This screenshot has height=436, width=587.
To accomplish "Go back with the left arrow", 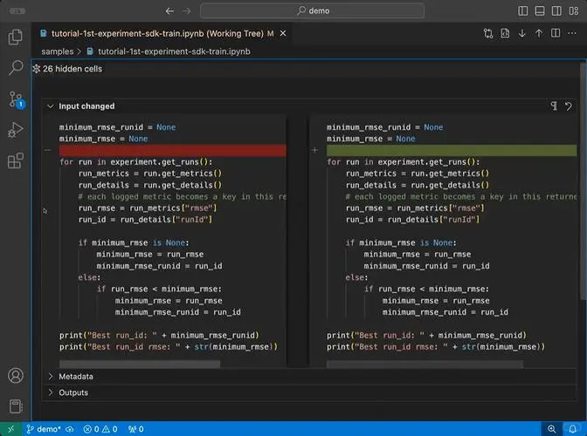I will (169, 11).
